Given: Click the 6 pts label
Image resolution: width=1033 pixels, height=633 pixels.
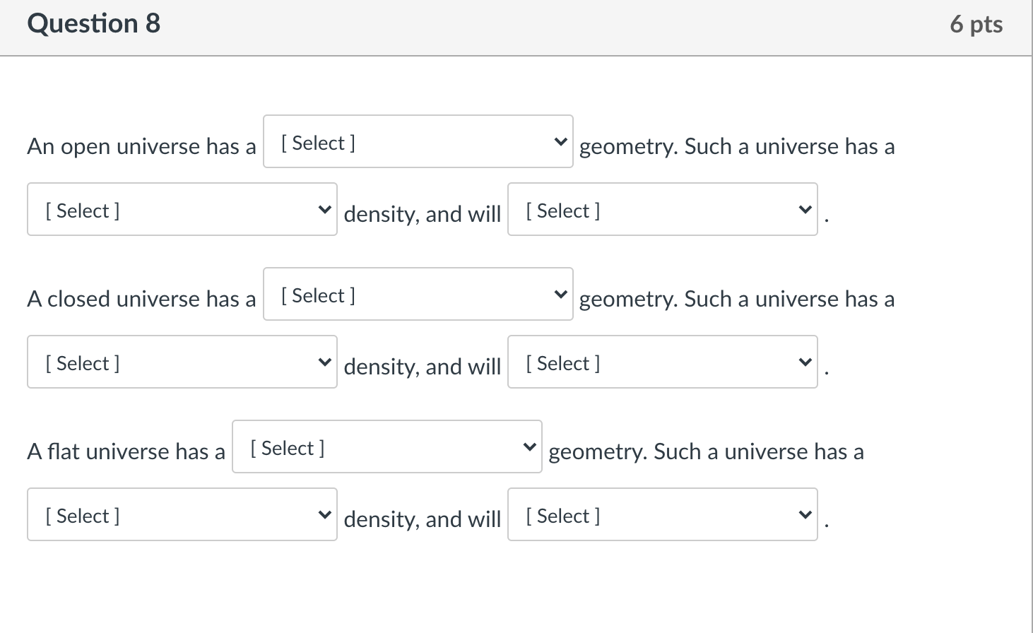Looking at the screenshot, I should coord(976,25).
